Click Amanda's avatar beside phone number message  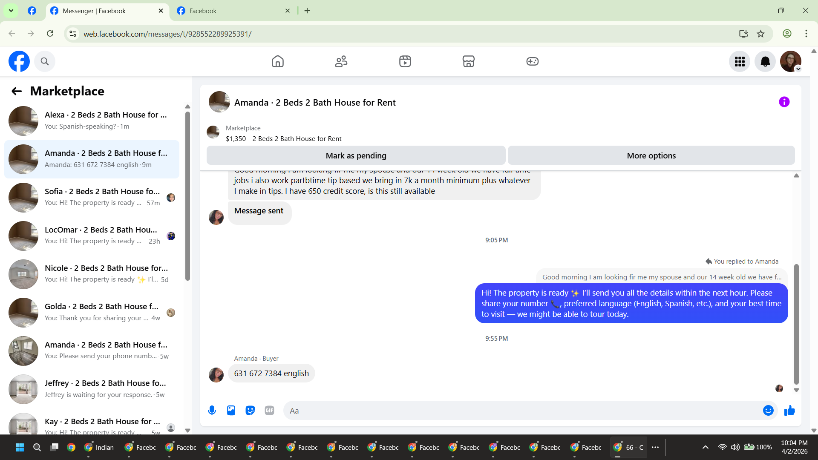pyautogui.click(x=216, y=375)
